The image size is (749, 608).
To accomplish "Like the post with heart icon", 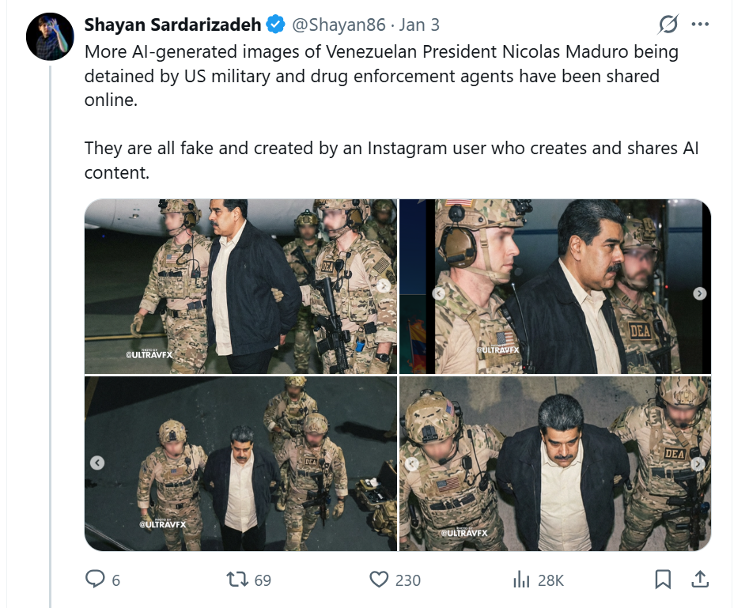I will [x=380, y=580].
